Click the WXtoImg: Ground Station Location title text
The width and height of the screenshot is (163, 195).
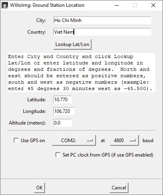pyautogui.click(x=47, y=5)
